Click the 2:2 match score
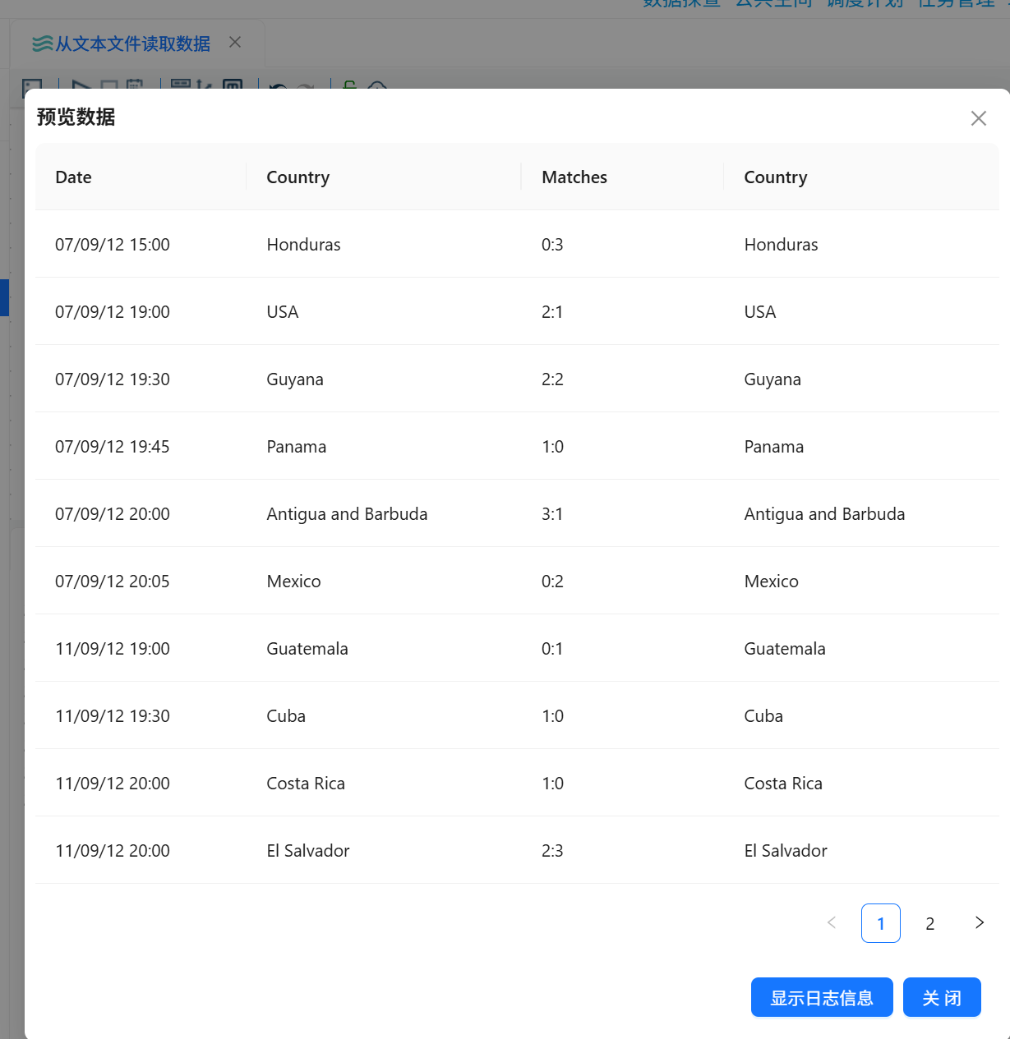Screen dimensions: 1010x1039 (x=552, y=379)
